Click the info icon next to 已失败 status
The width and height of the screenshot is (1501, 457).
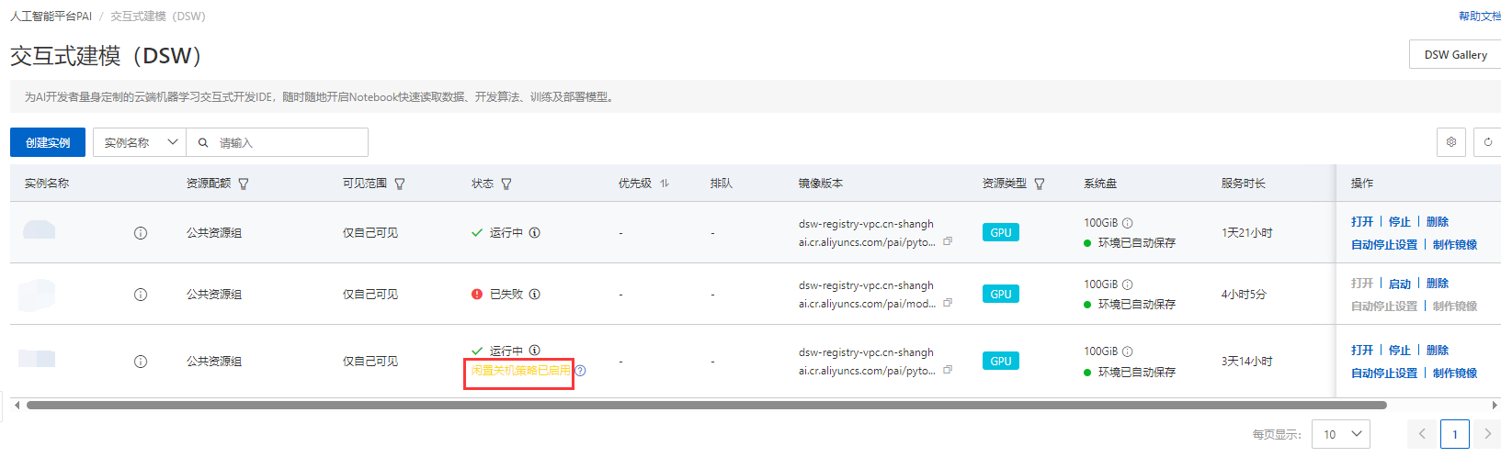point(535,295)
